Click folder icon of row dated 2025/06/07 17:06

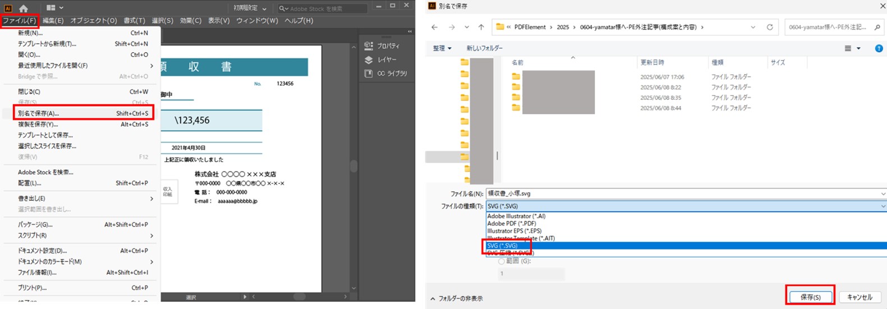516,77
